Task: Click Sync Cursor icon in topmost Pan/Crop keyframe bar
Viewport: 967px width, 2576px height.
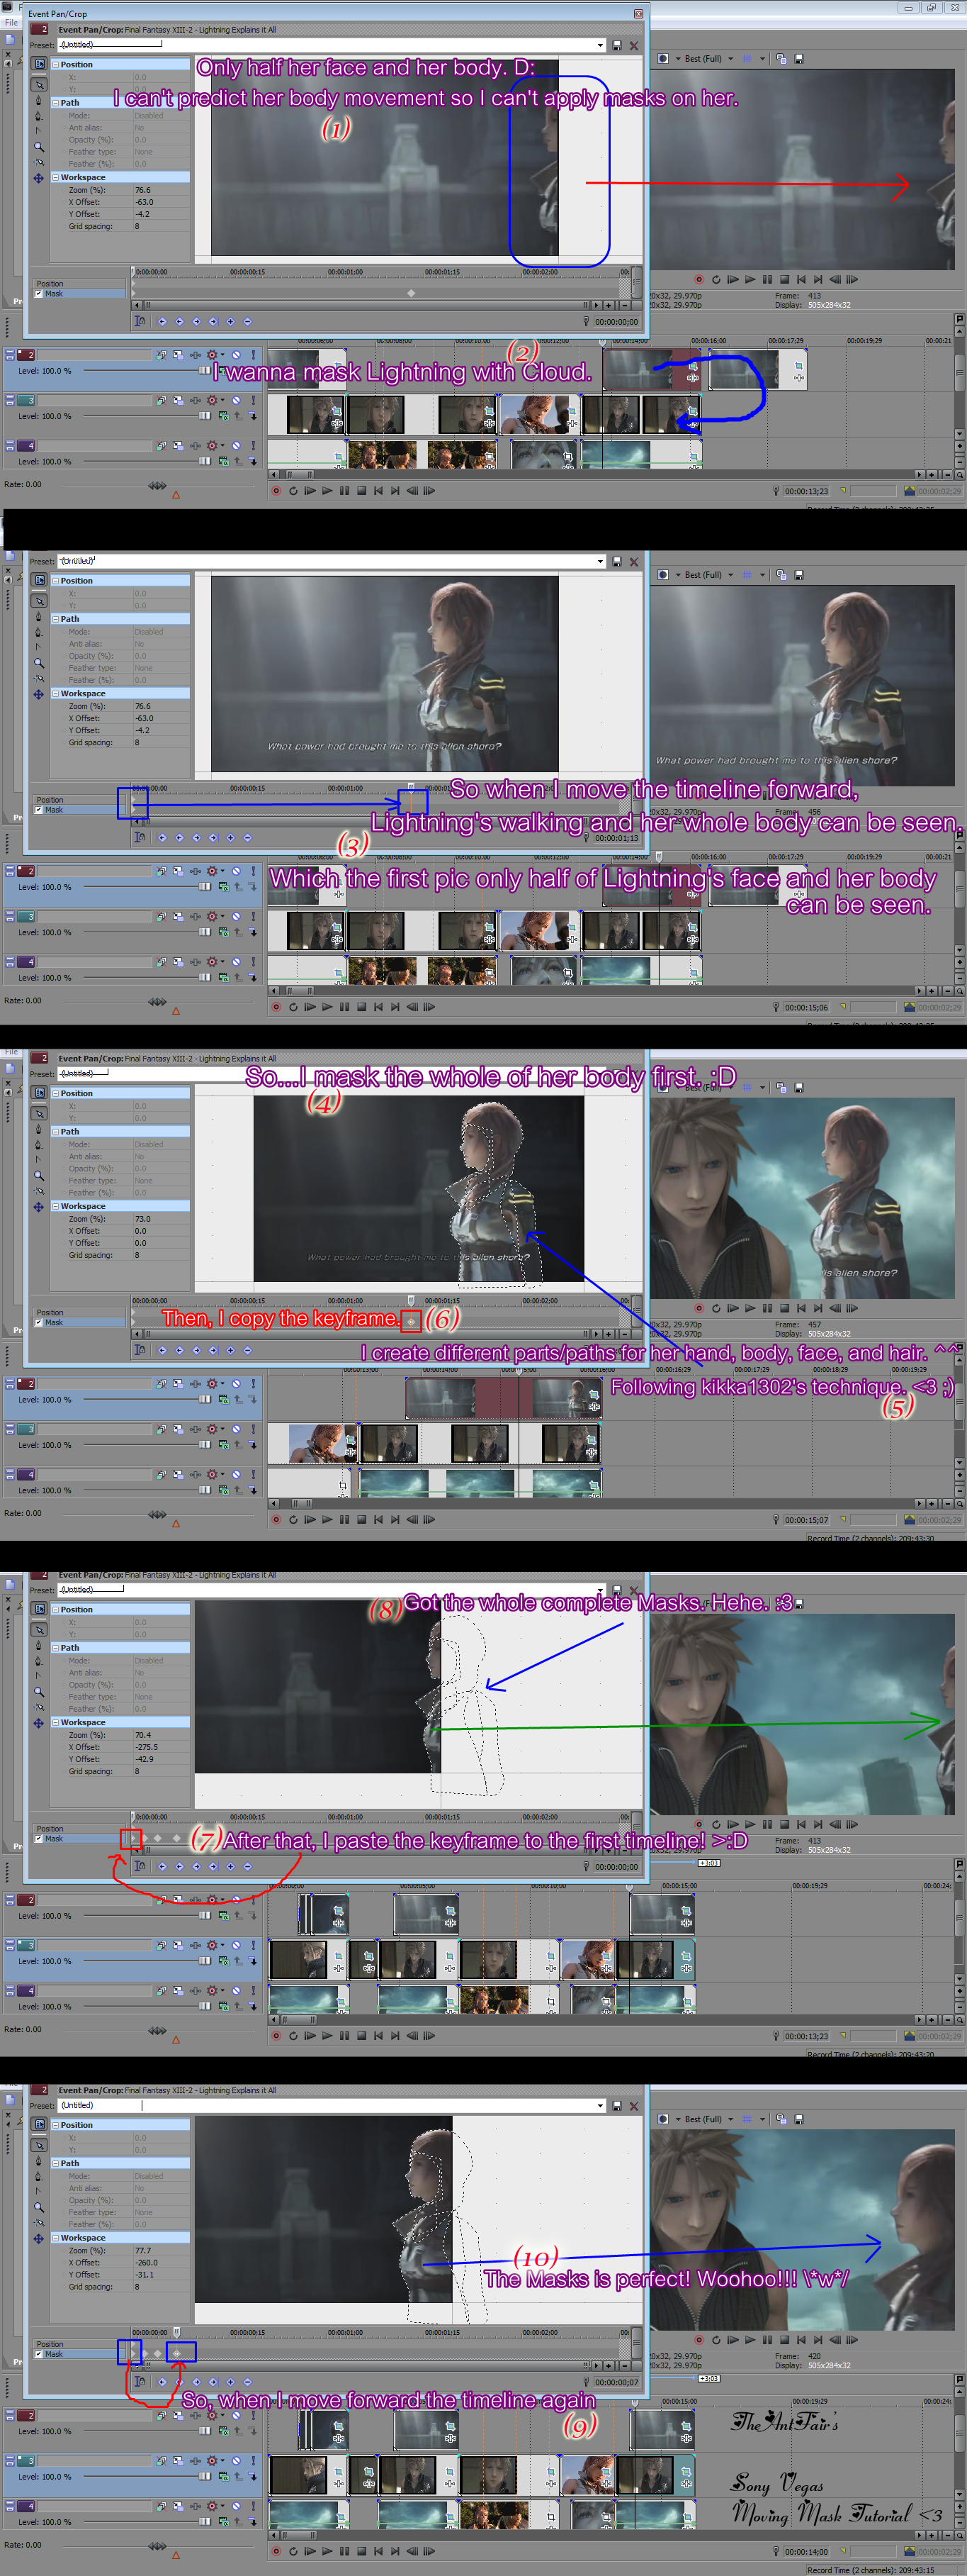Action: tap(140, 321)
